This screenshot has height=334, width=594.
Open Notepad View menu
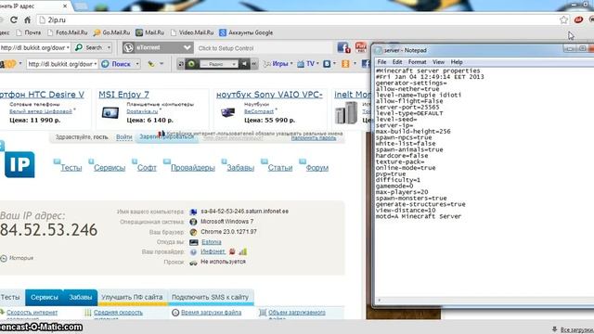tap(438, 62)
